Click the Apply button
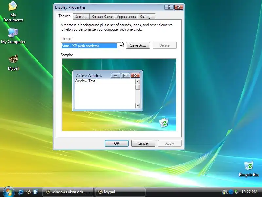The width and height of the screenshot is (262, 197). coord(170,143)
